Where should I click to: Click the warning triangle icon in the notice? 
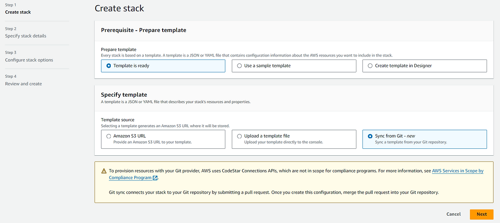tap(104, 171)
